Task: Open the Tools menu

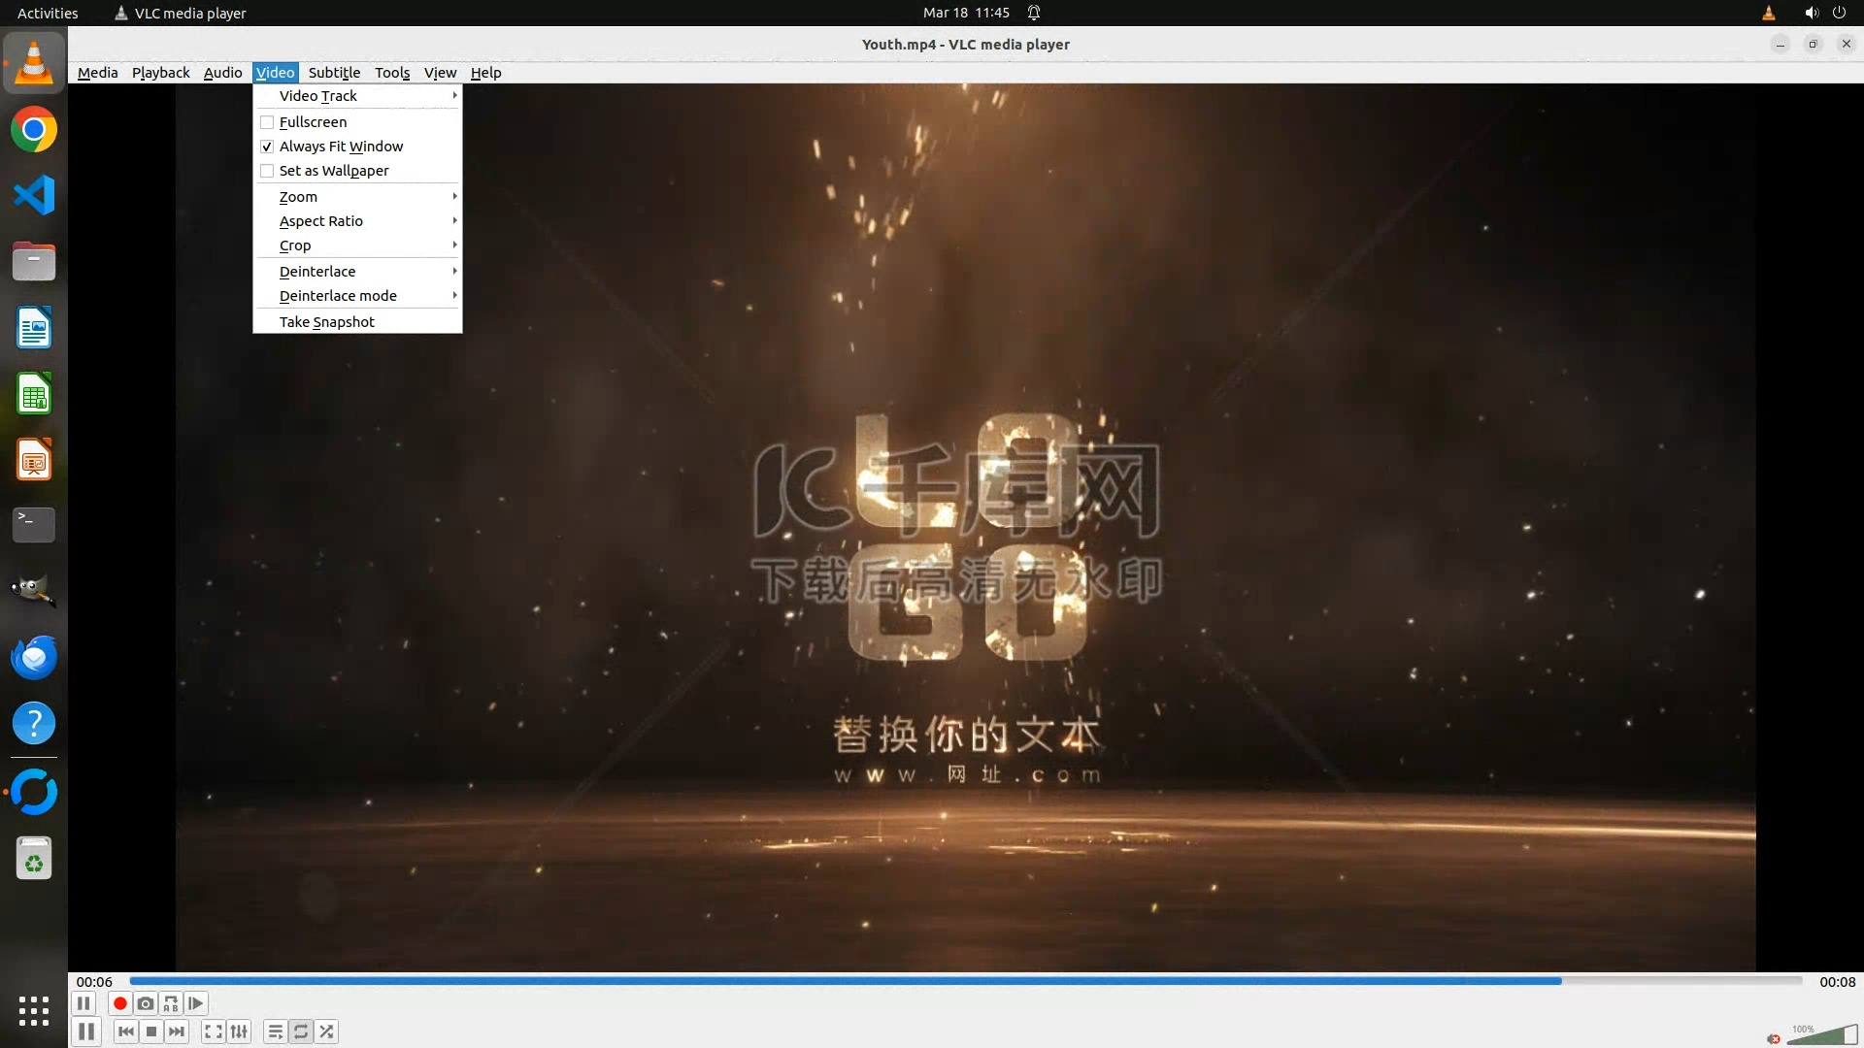Action: click(392, 73)
